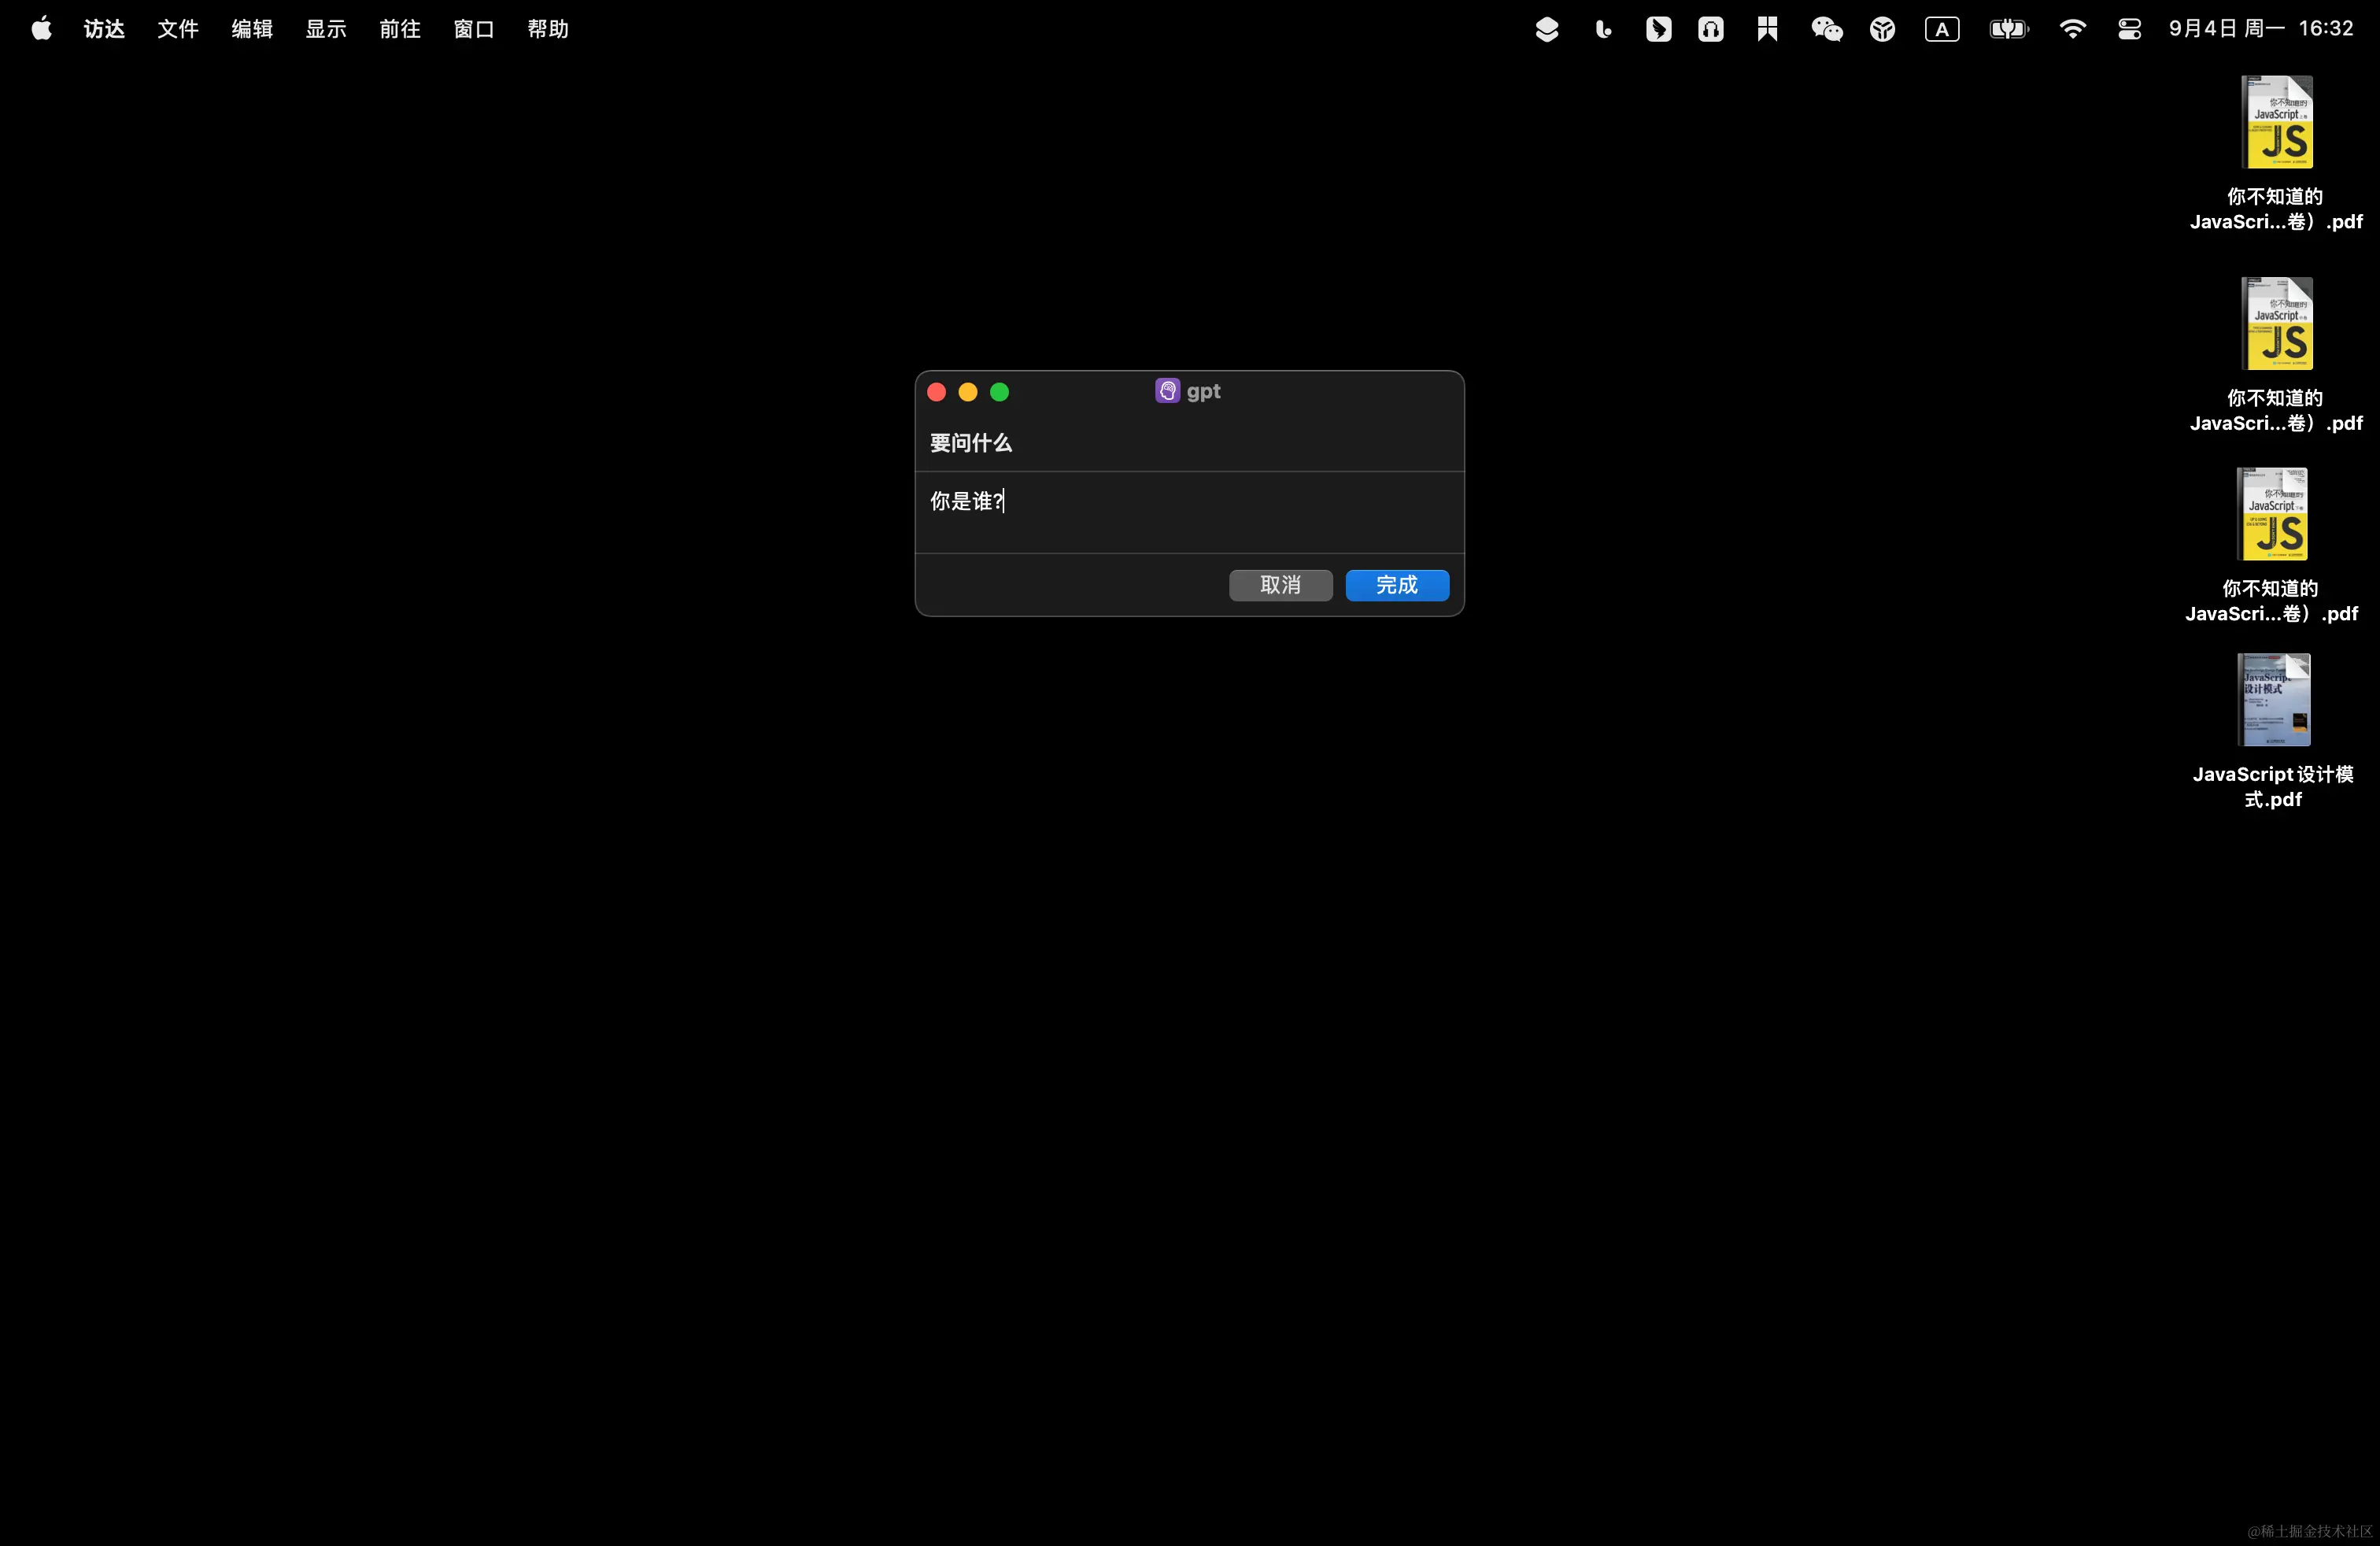Open the 显示 menu

tap(325, 29)
